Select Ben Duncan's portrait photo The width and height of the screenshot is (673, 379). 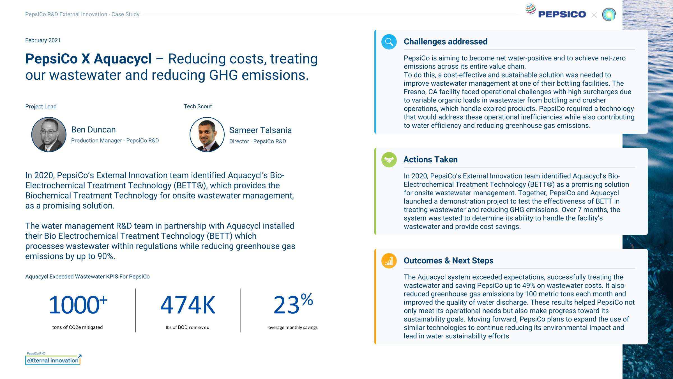coord(49,134)
